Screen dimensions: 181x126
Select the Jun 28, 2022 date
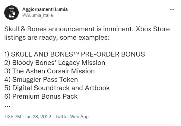click(38, 117)
